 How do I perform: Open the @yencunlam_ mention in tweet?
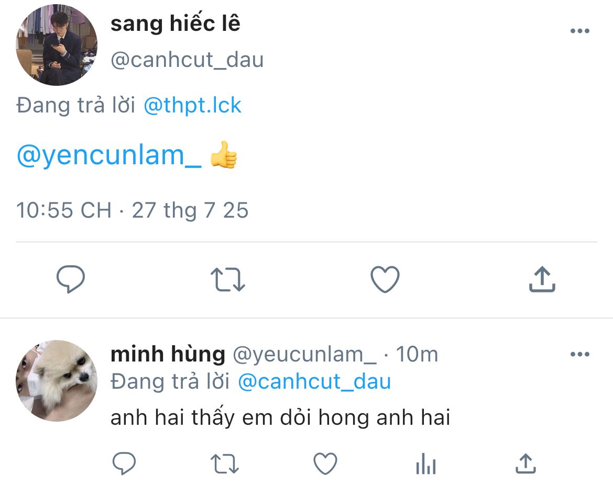click(x=109, y=155)
